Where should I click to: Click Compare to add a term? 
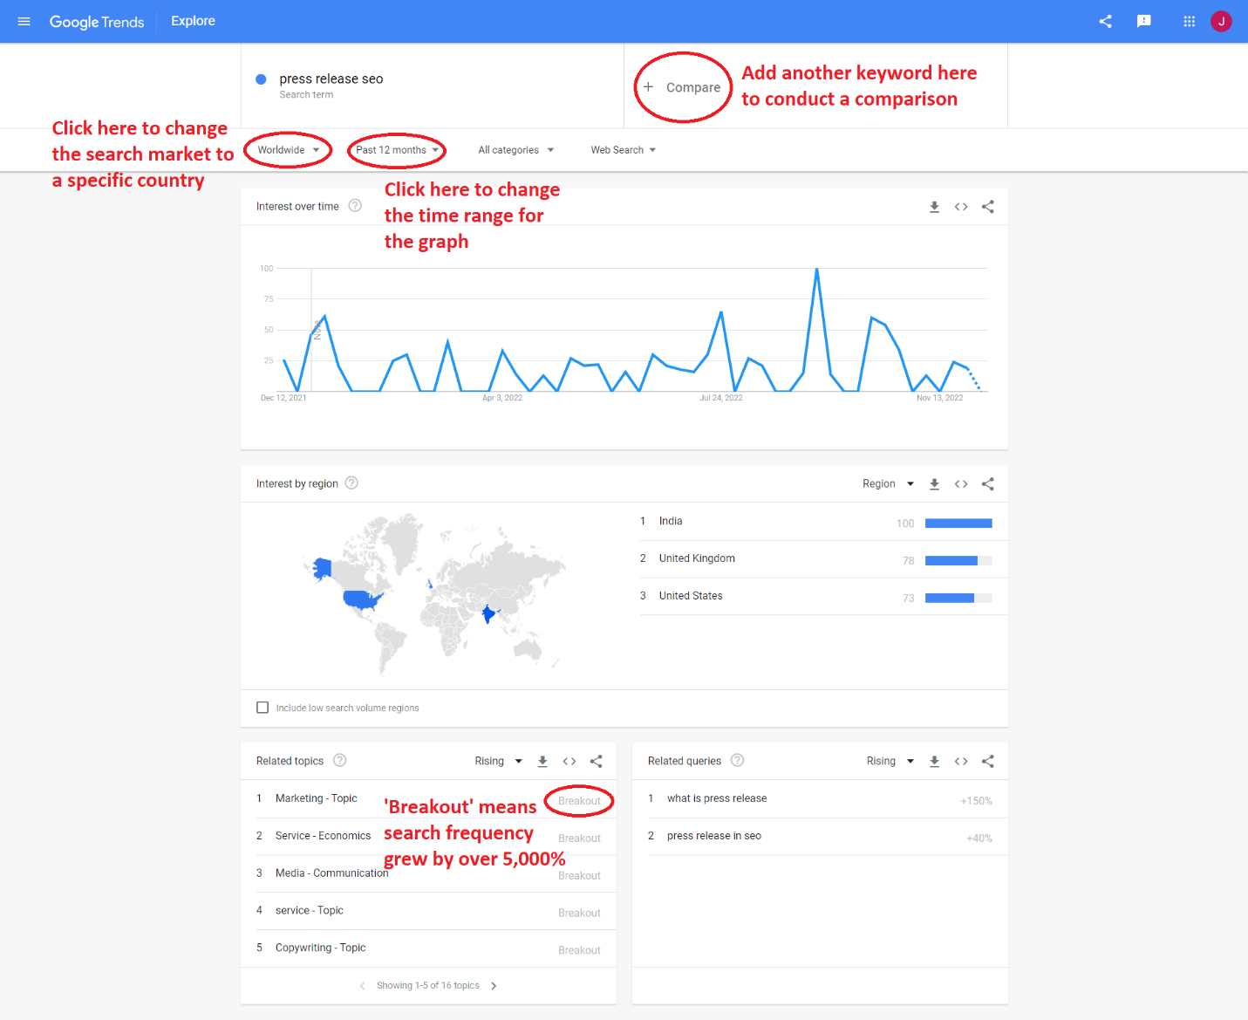pyautogui.click(x=683, y=87)
